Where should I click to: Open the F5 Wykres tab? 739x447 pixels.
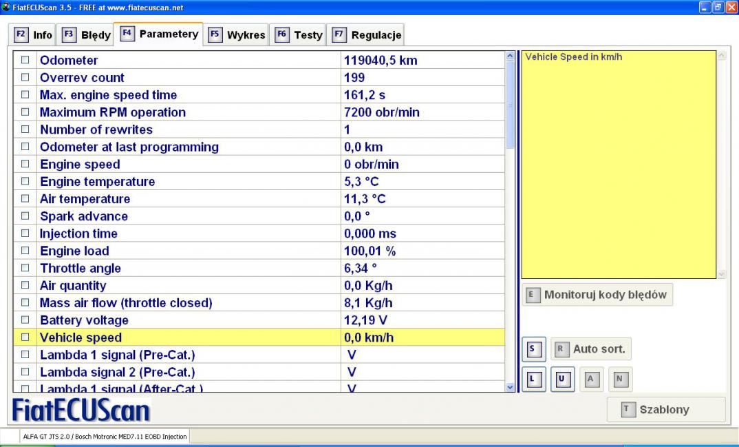click(236, 35)
